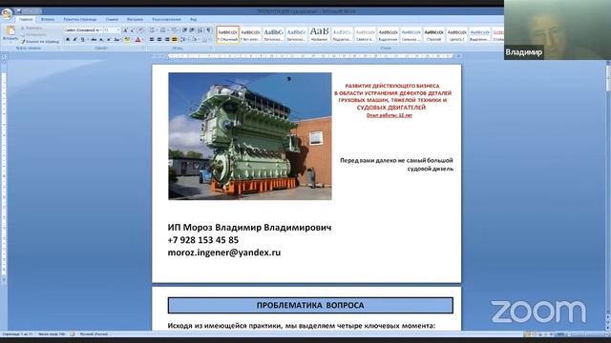611x343 pixels.
Task: Apply yellow text highlight color
Action: pyautogui.click(x=127, y=40)
